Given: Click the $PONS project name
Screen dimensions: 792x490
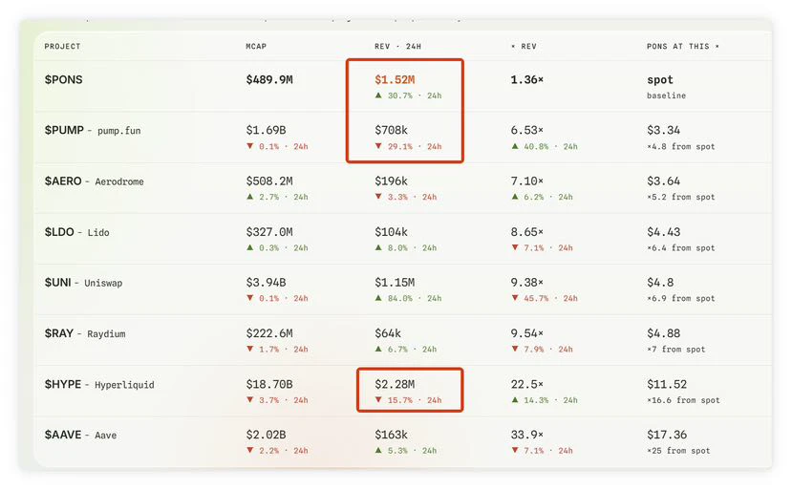Looking at the screenshot, I should click(x=64, y=80).
